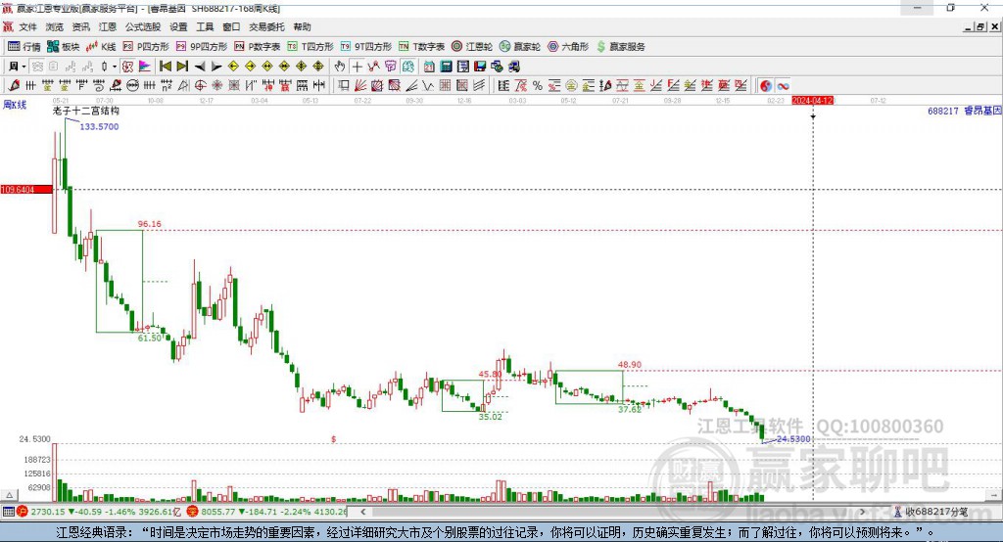
Task: Open the 江恩轮 Gann wheel
Action: 472,47
